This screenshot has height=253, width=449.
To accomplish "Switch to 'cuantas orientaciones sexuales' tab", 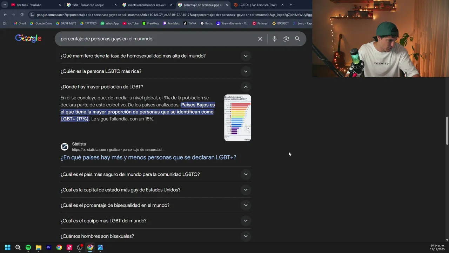I will click(x=147, y=5).
